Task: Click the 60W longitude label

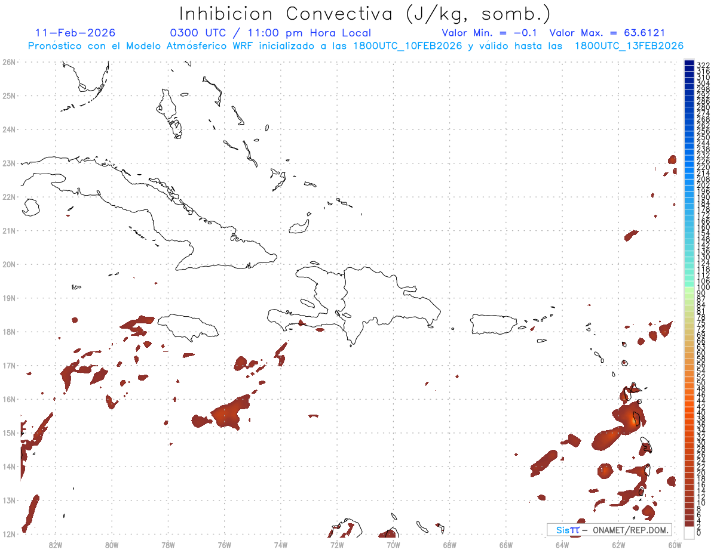Action: click(x=675, y=545)
